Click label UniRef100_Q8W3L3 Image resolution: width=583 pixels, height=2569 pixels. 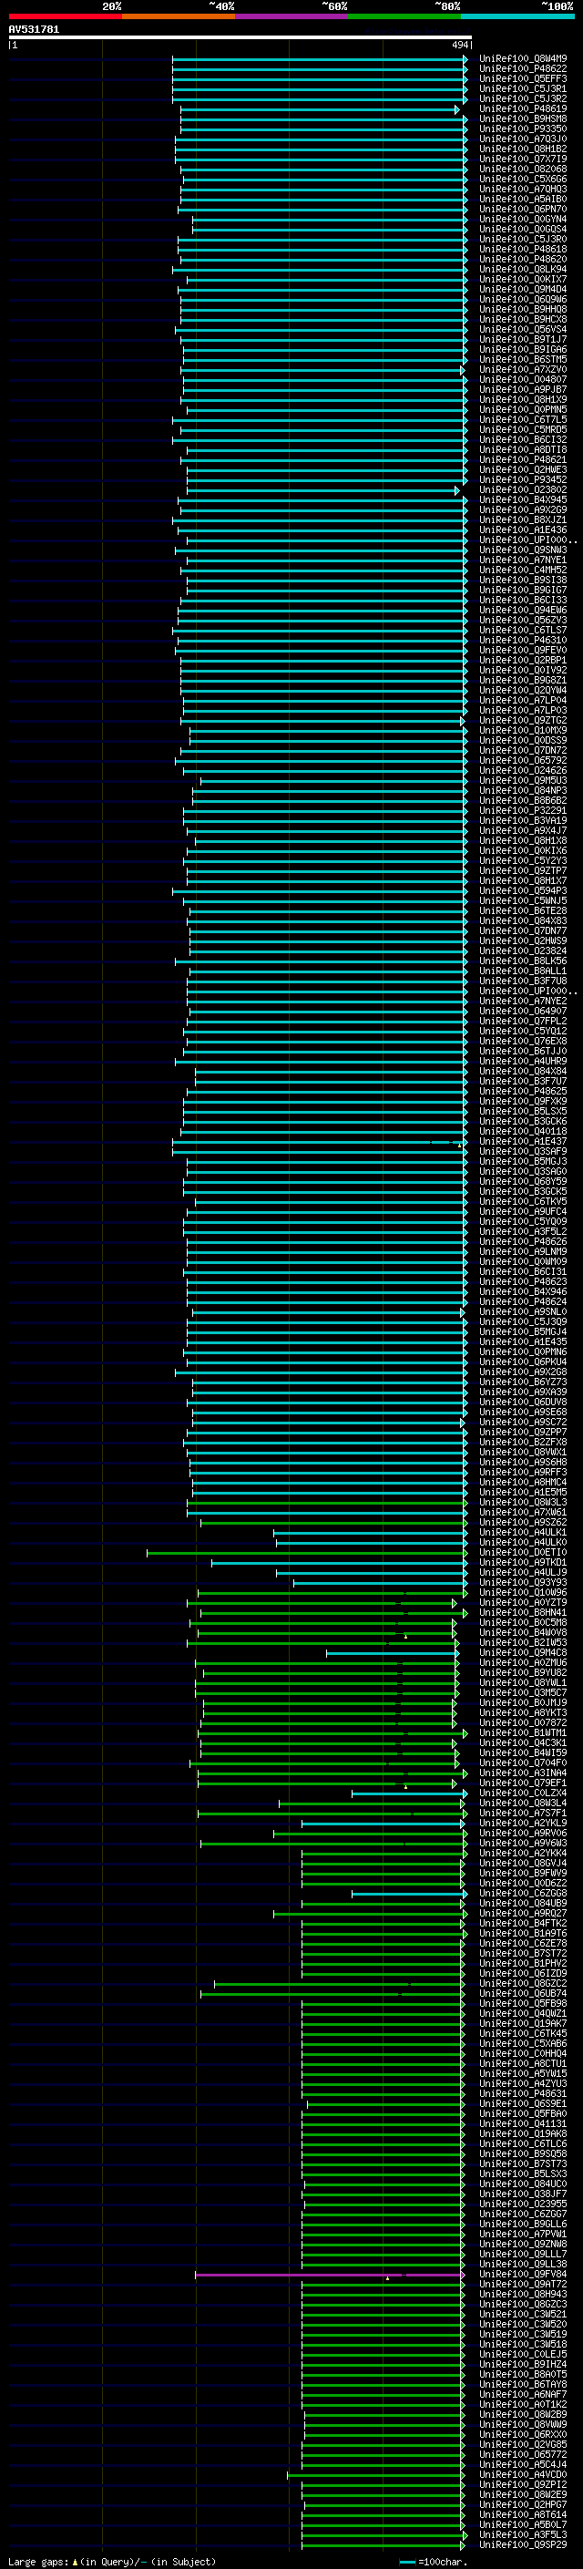pos(523,1502)
